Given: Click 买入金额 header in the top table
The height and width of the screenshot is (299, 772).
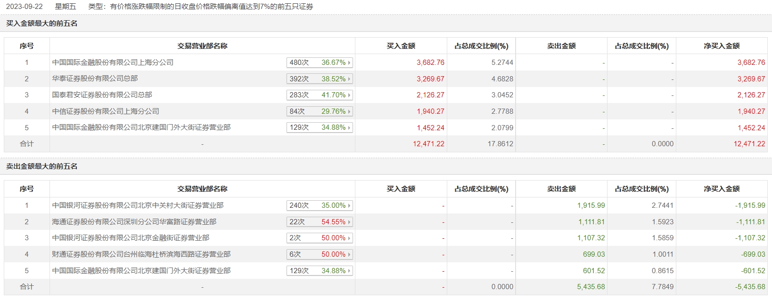Looking at the screenshot, I should click(401, 46).
